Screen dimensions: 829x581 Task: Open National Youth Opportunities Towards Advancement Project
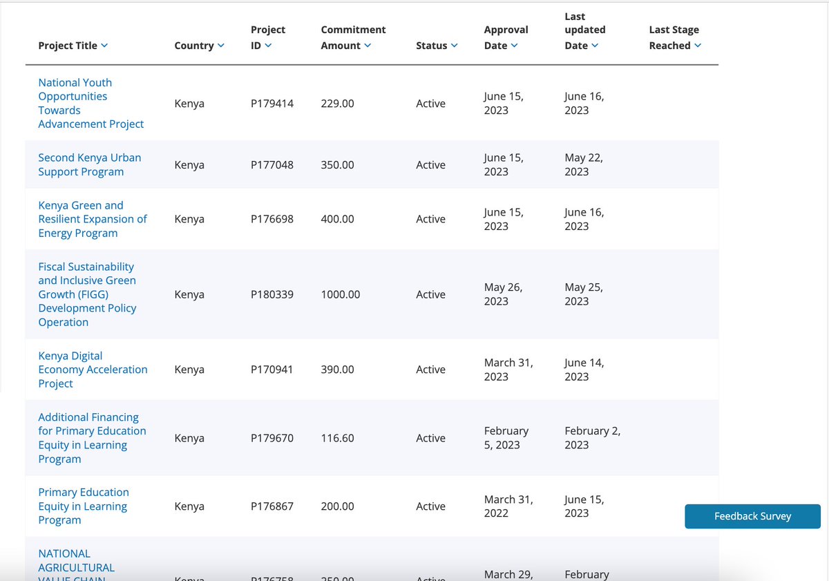[x=91, y=104]
